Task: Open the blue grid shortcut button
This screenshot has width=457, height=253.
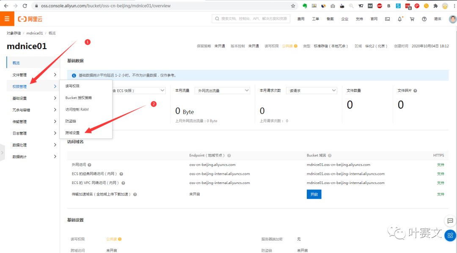Action: click(x=450, y=236)
